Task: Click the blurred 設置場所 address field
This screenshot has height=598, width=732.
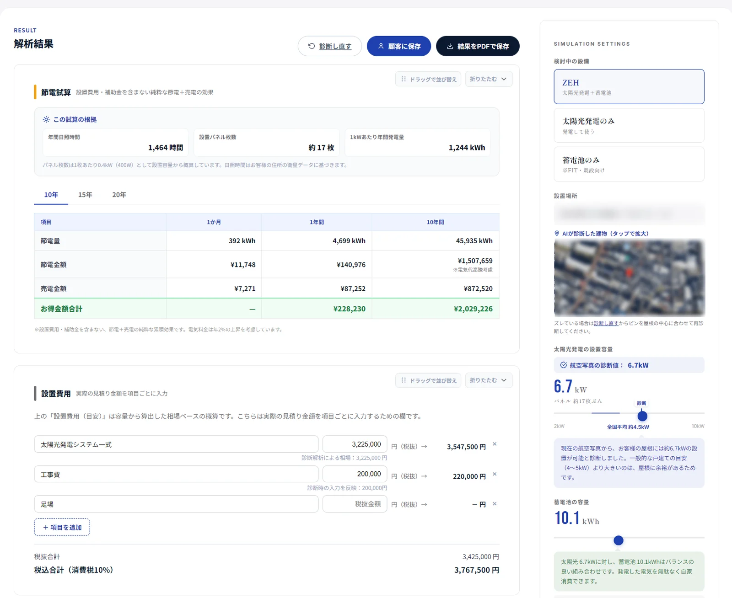Action: tap(629, 214)
